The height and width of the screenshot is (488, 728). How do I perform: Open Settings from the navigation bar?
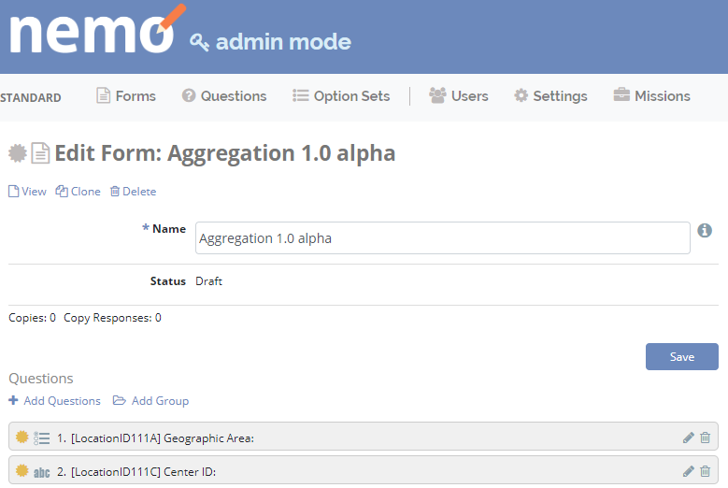[550, 96]
